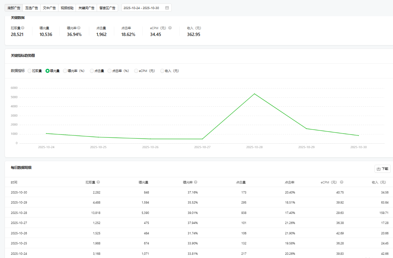This screenshot has width=393, height=258.
Task: Click help icon next to 拉取量 table column header
Action: tap(98, 182)
